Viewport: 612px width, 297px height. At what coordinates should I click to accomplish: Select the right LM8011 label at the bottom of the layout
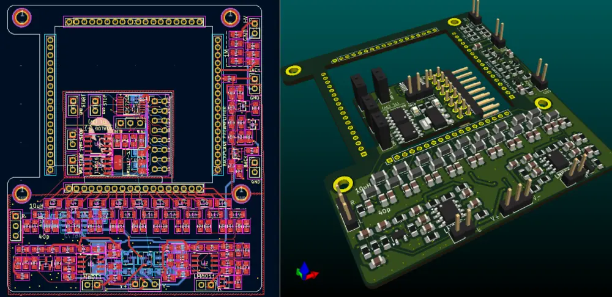pyautogui.click(x=203, y=276)
